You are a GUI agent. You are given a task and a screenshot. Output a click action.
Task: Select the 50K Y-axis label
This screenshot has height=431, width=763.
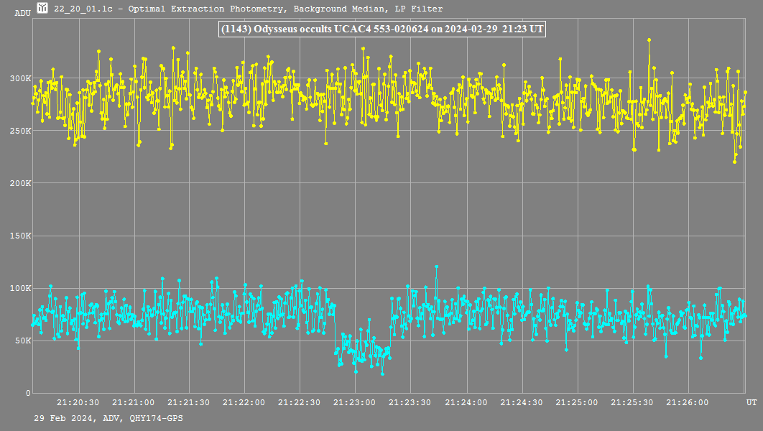(x=22, y=340)
